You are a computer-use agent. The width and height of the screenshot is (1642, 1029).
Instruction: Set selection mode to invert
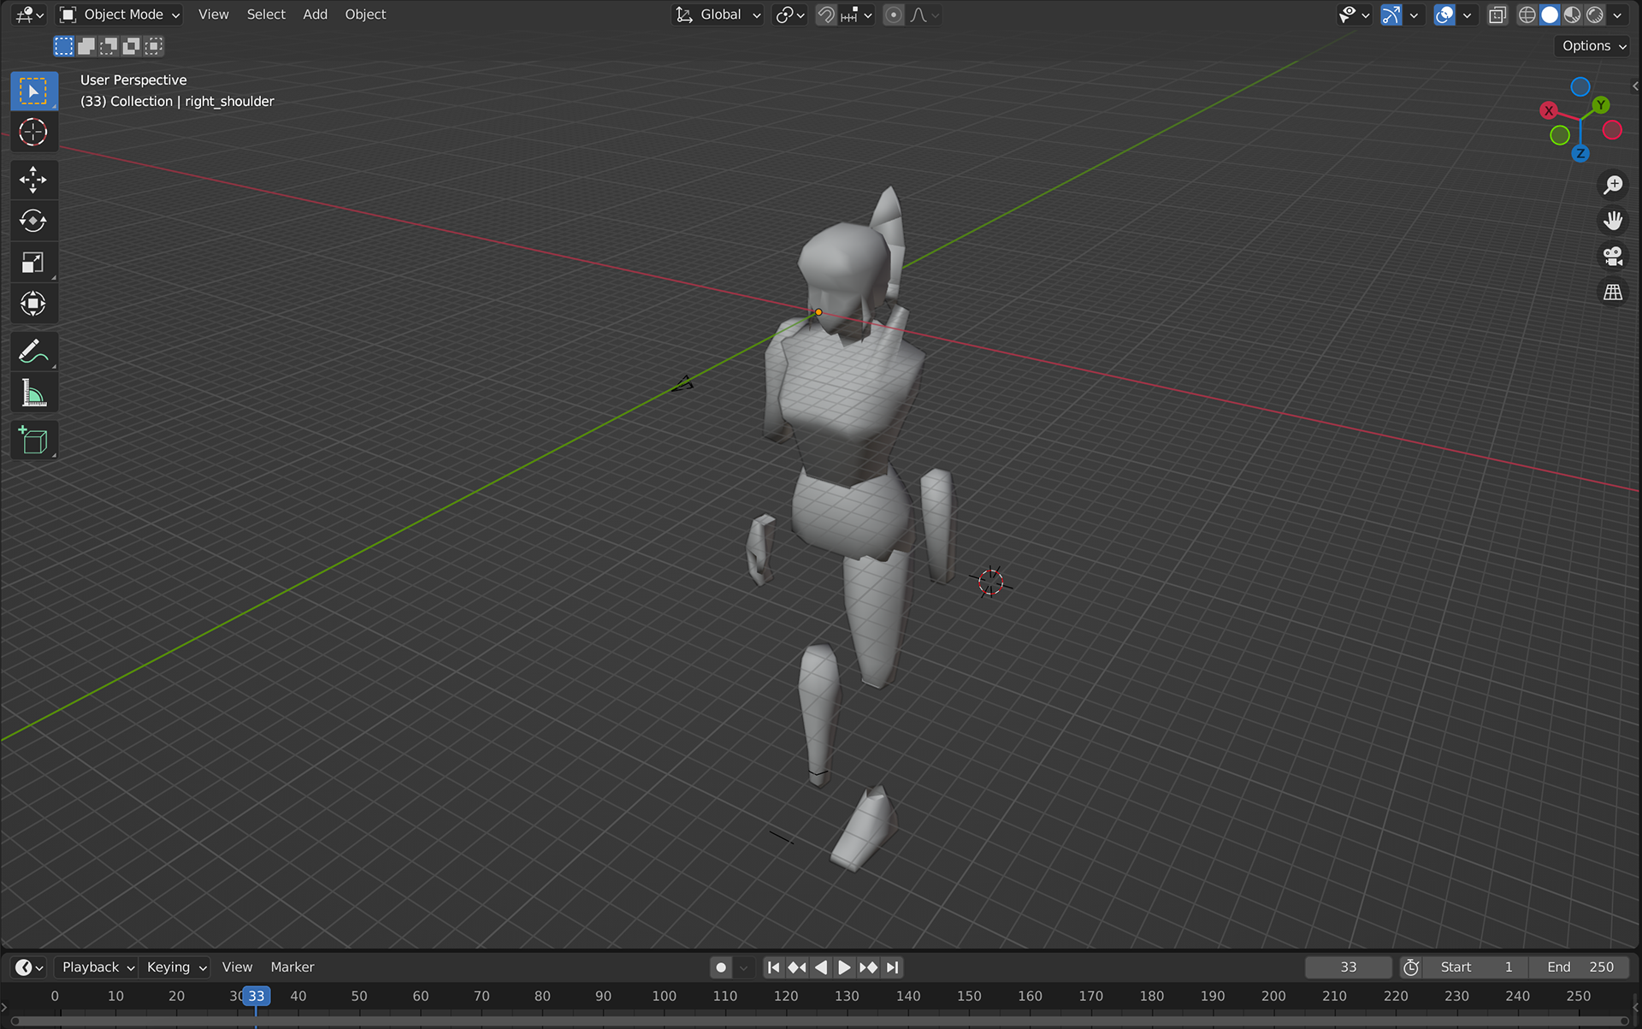tap(131, 46)
